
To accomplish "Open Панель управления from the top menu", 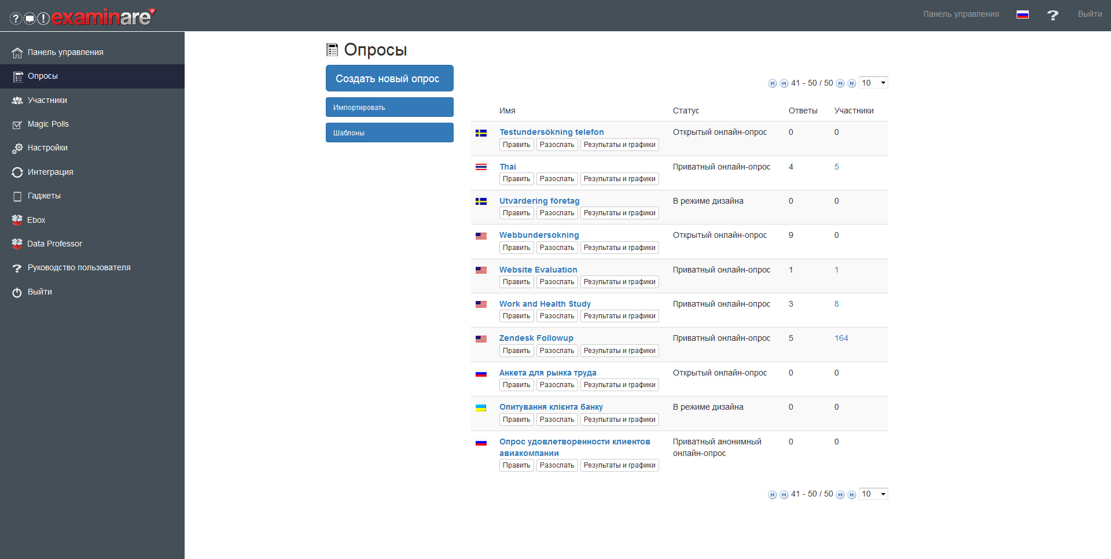I will point(961,14).
